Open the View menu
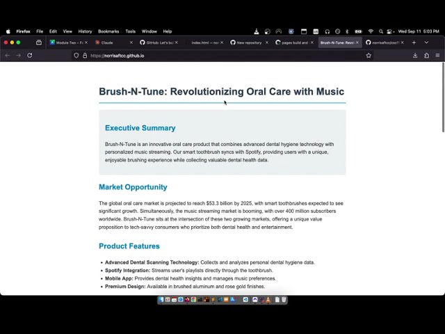This screenshot has width=445, height=334. (x=67, y=31)
